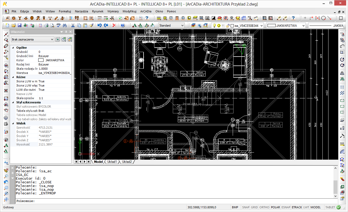
Task: Open the layer manager stacked layers icon
Action: click(x=193, y=26)
